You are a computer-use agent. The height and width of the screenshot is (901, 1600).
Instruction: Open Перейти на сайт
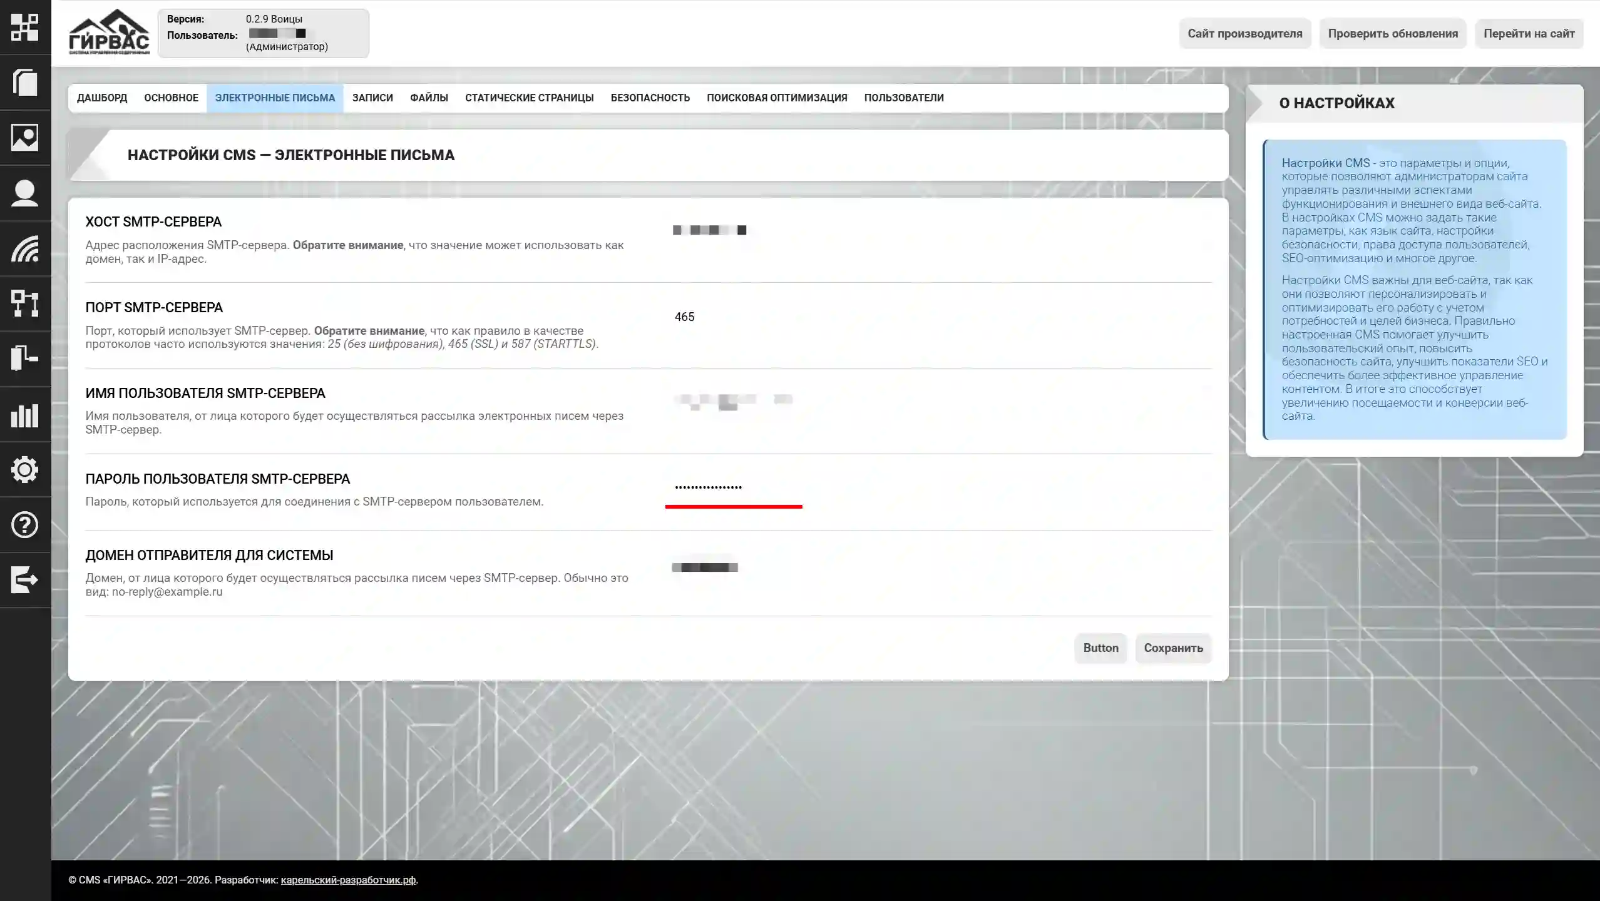pyautogui.click(x=1529, y=33)
